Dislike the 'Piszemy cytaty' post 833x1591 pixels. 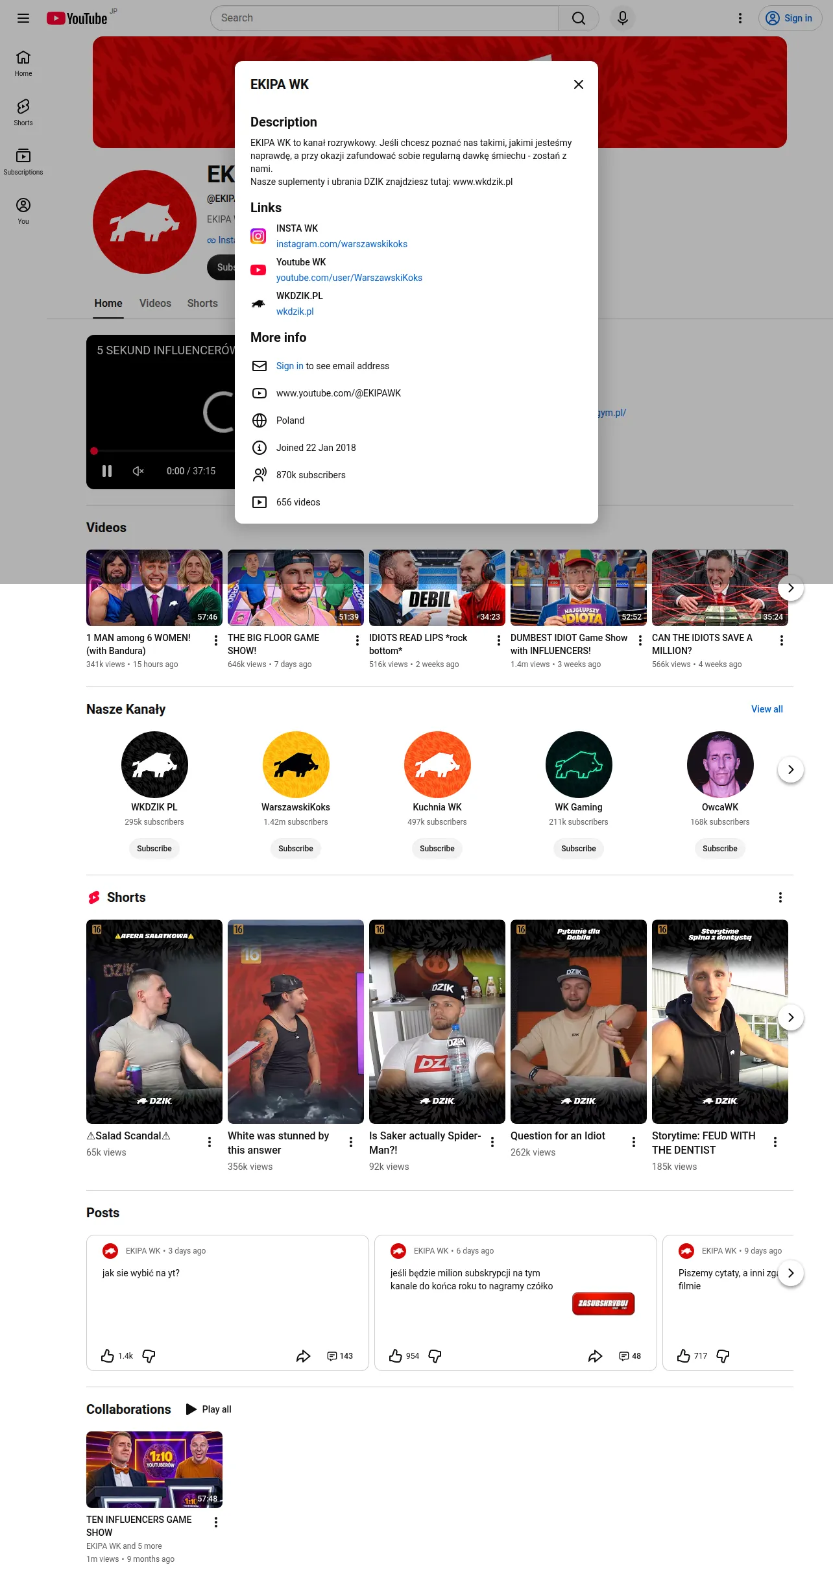tap(723, 1355)
